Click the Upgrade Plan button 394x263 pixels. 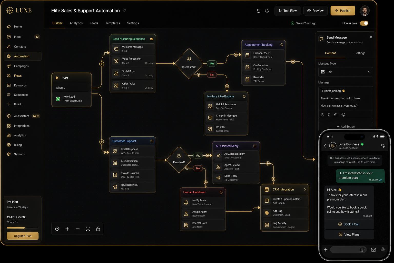click(23, 236)
